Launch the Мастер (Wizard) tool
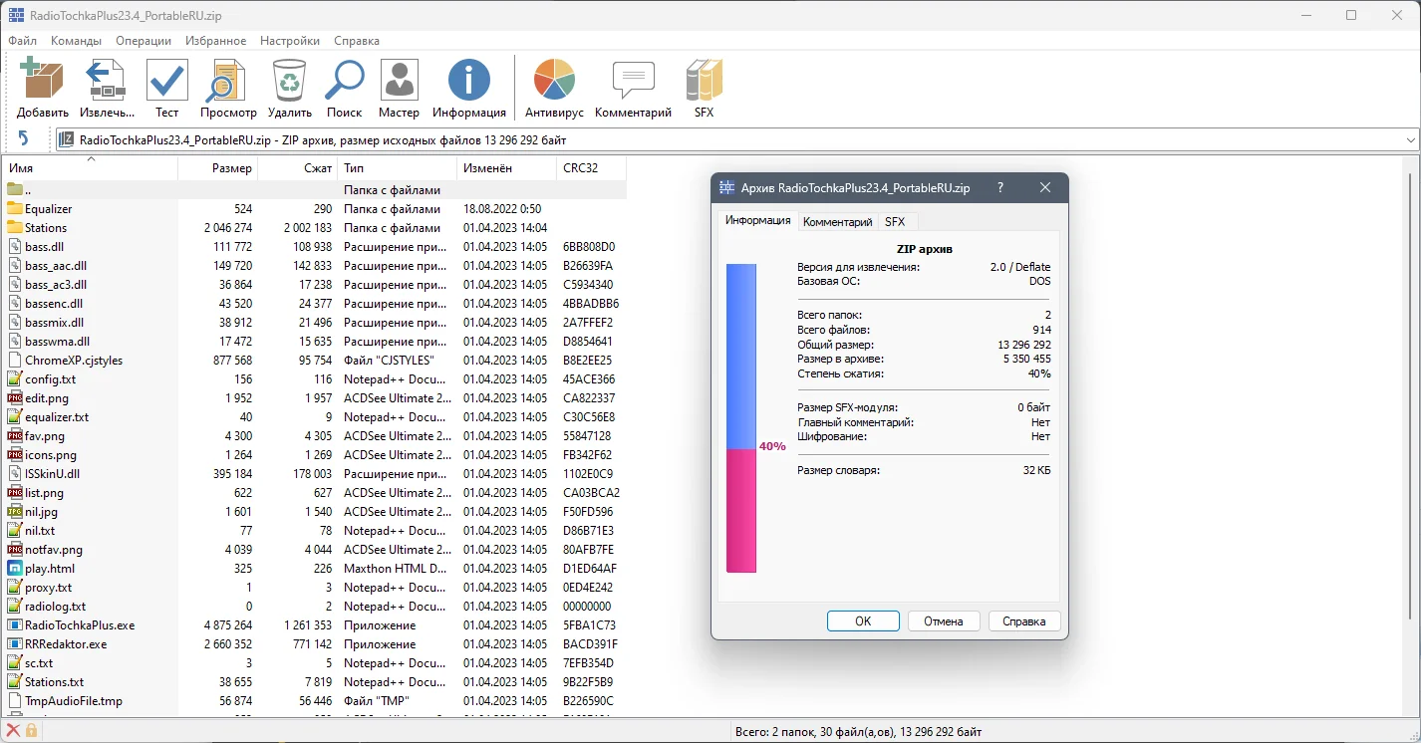Image resolution: width=1421 pixels, height=743 pixels. 399,82
